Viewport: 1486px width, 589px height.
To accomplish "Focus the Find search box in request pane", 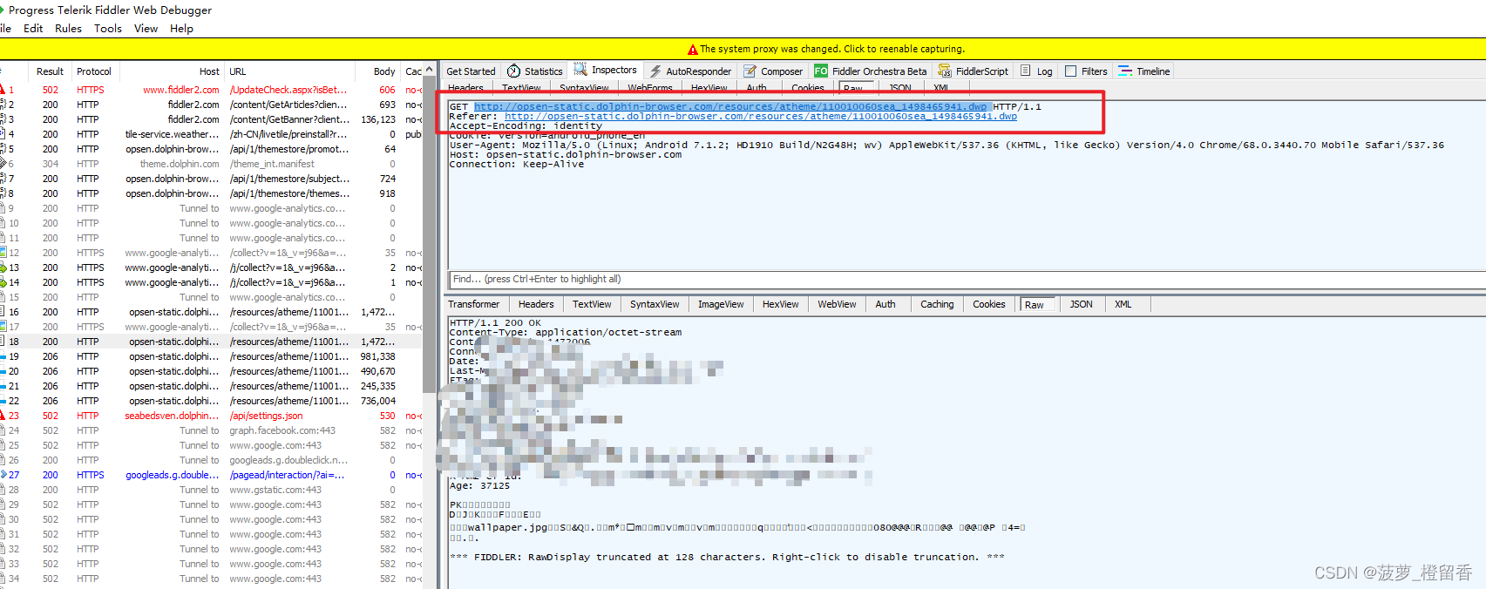I will coord(967,279).
